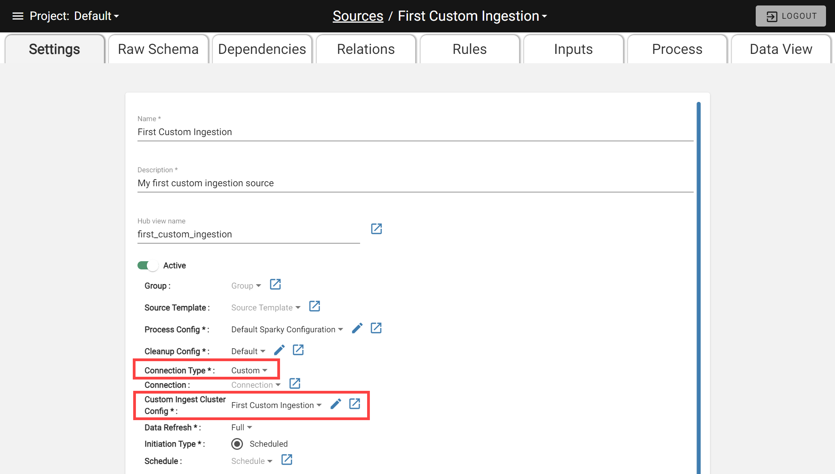835x474 pixels.
Task: Expand the First Custom Ingestion title dropdown
Action: 473,16
